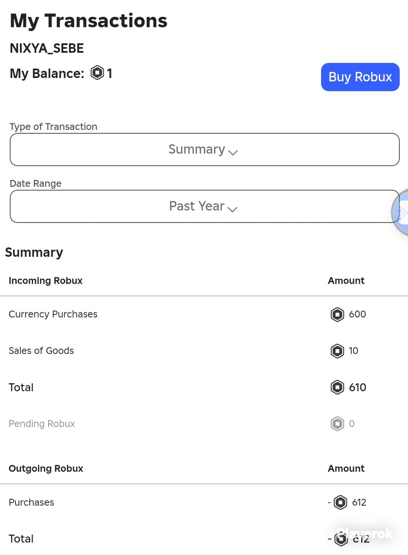Select the Currency Purchases row
The height and width of the screenshot is (555, 408).
tap(204, 314)
